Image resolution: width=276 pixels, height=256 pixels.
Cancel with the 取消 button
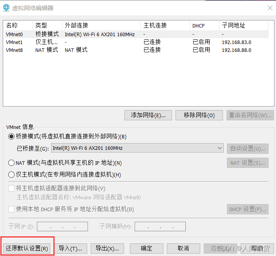tap(183, 249)
